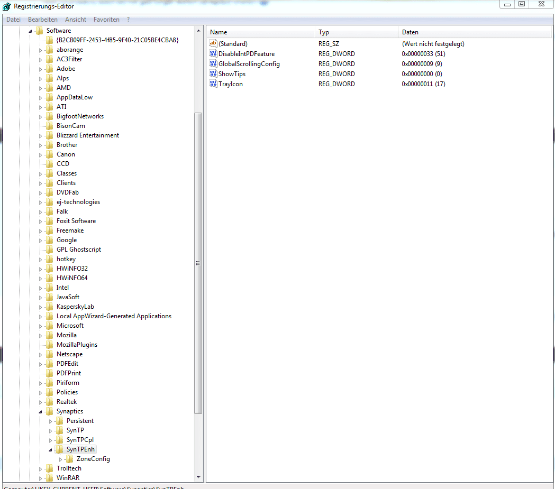Click the Google folder icon
The height and width of the screenshot is (489, 555).
coord(50,239)
